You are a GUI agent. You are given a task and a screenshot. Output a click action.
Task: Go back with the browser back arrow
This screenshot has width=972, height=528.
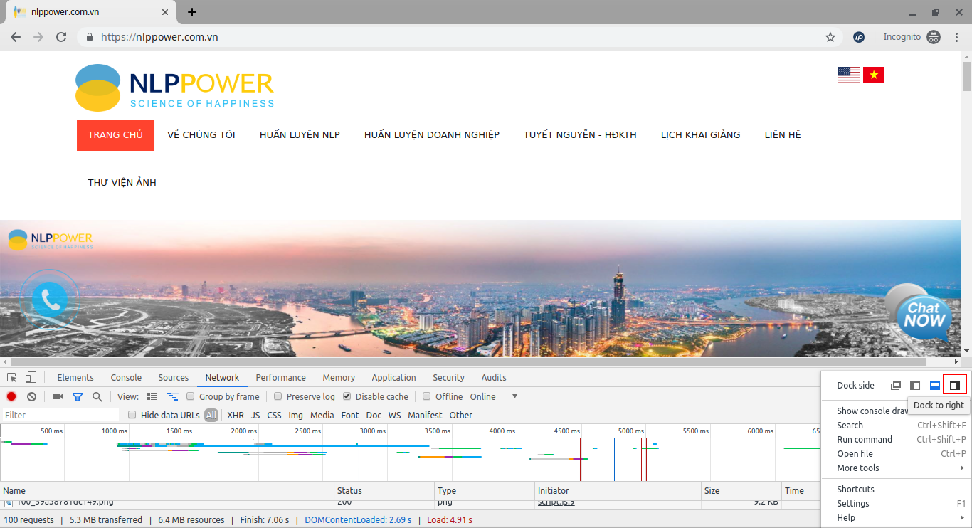coord(16,37)
